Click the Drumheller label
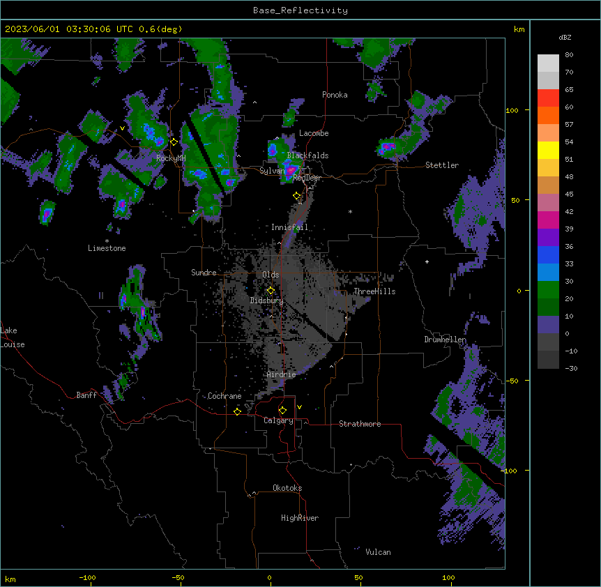Viewport: 601px width, 587px height. tap(445, 340)
